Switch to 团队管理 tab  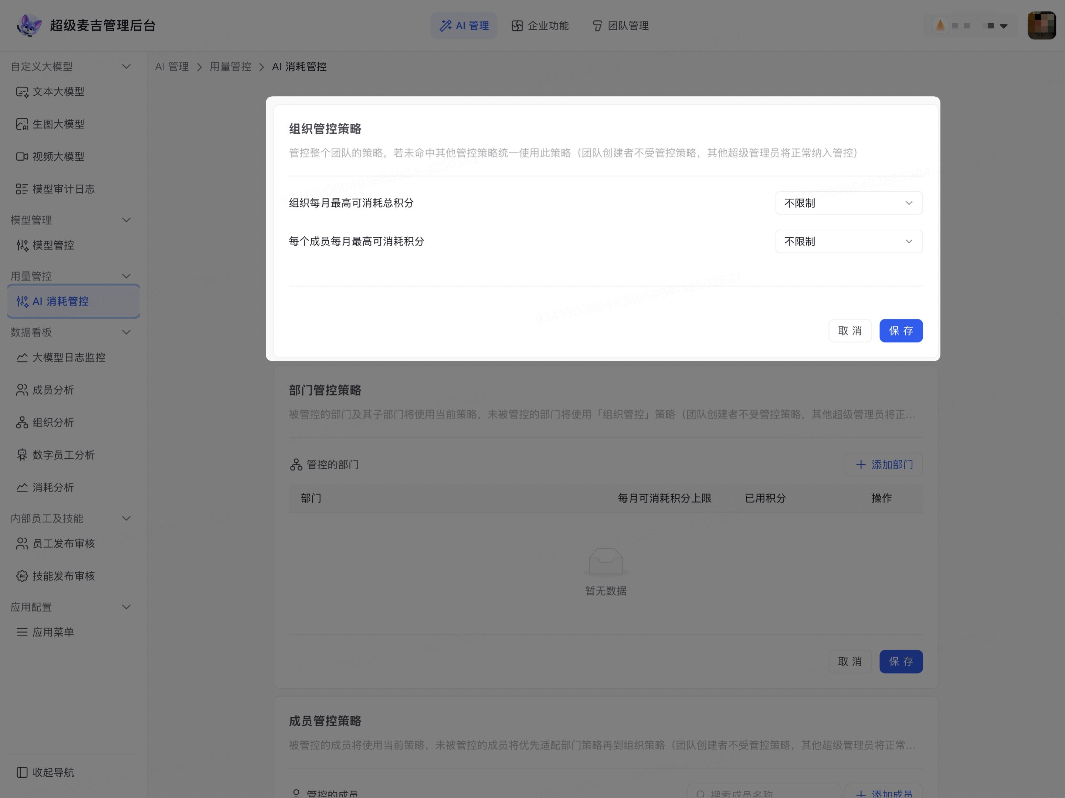pyautogui.click(x=620, y=25)
